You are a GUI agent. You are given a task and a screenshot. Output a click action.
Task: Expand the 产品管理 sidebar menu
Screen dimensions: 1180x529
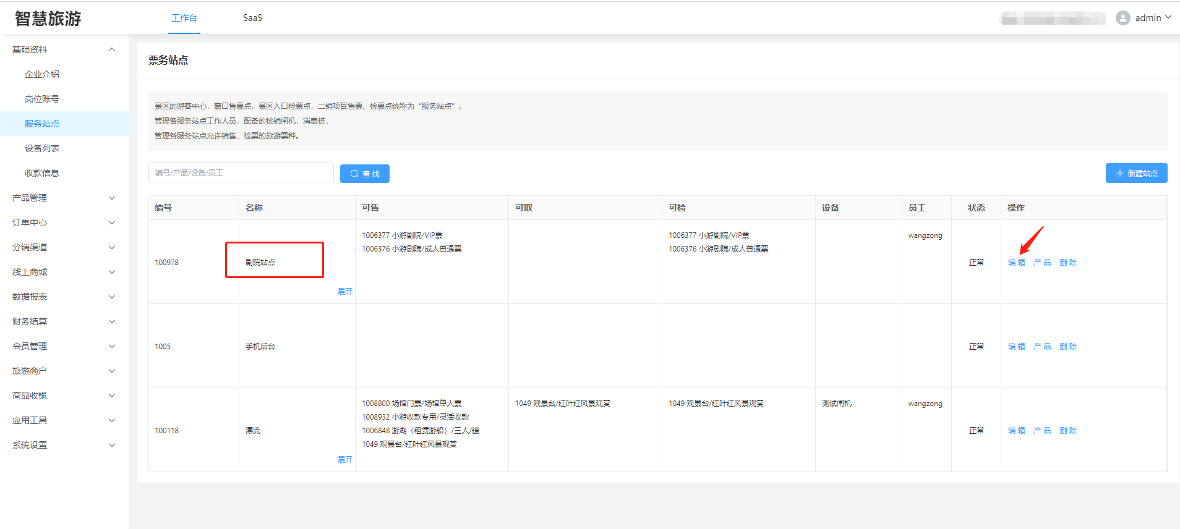pos(62,198)
